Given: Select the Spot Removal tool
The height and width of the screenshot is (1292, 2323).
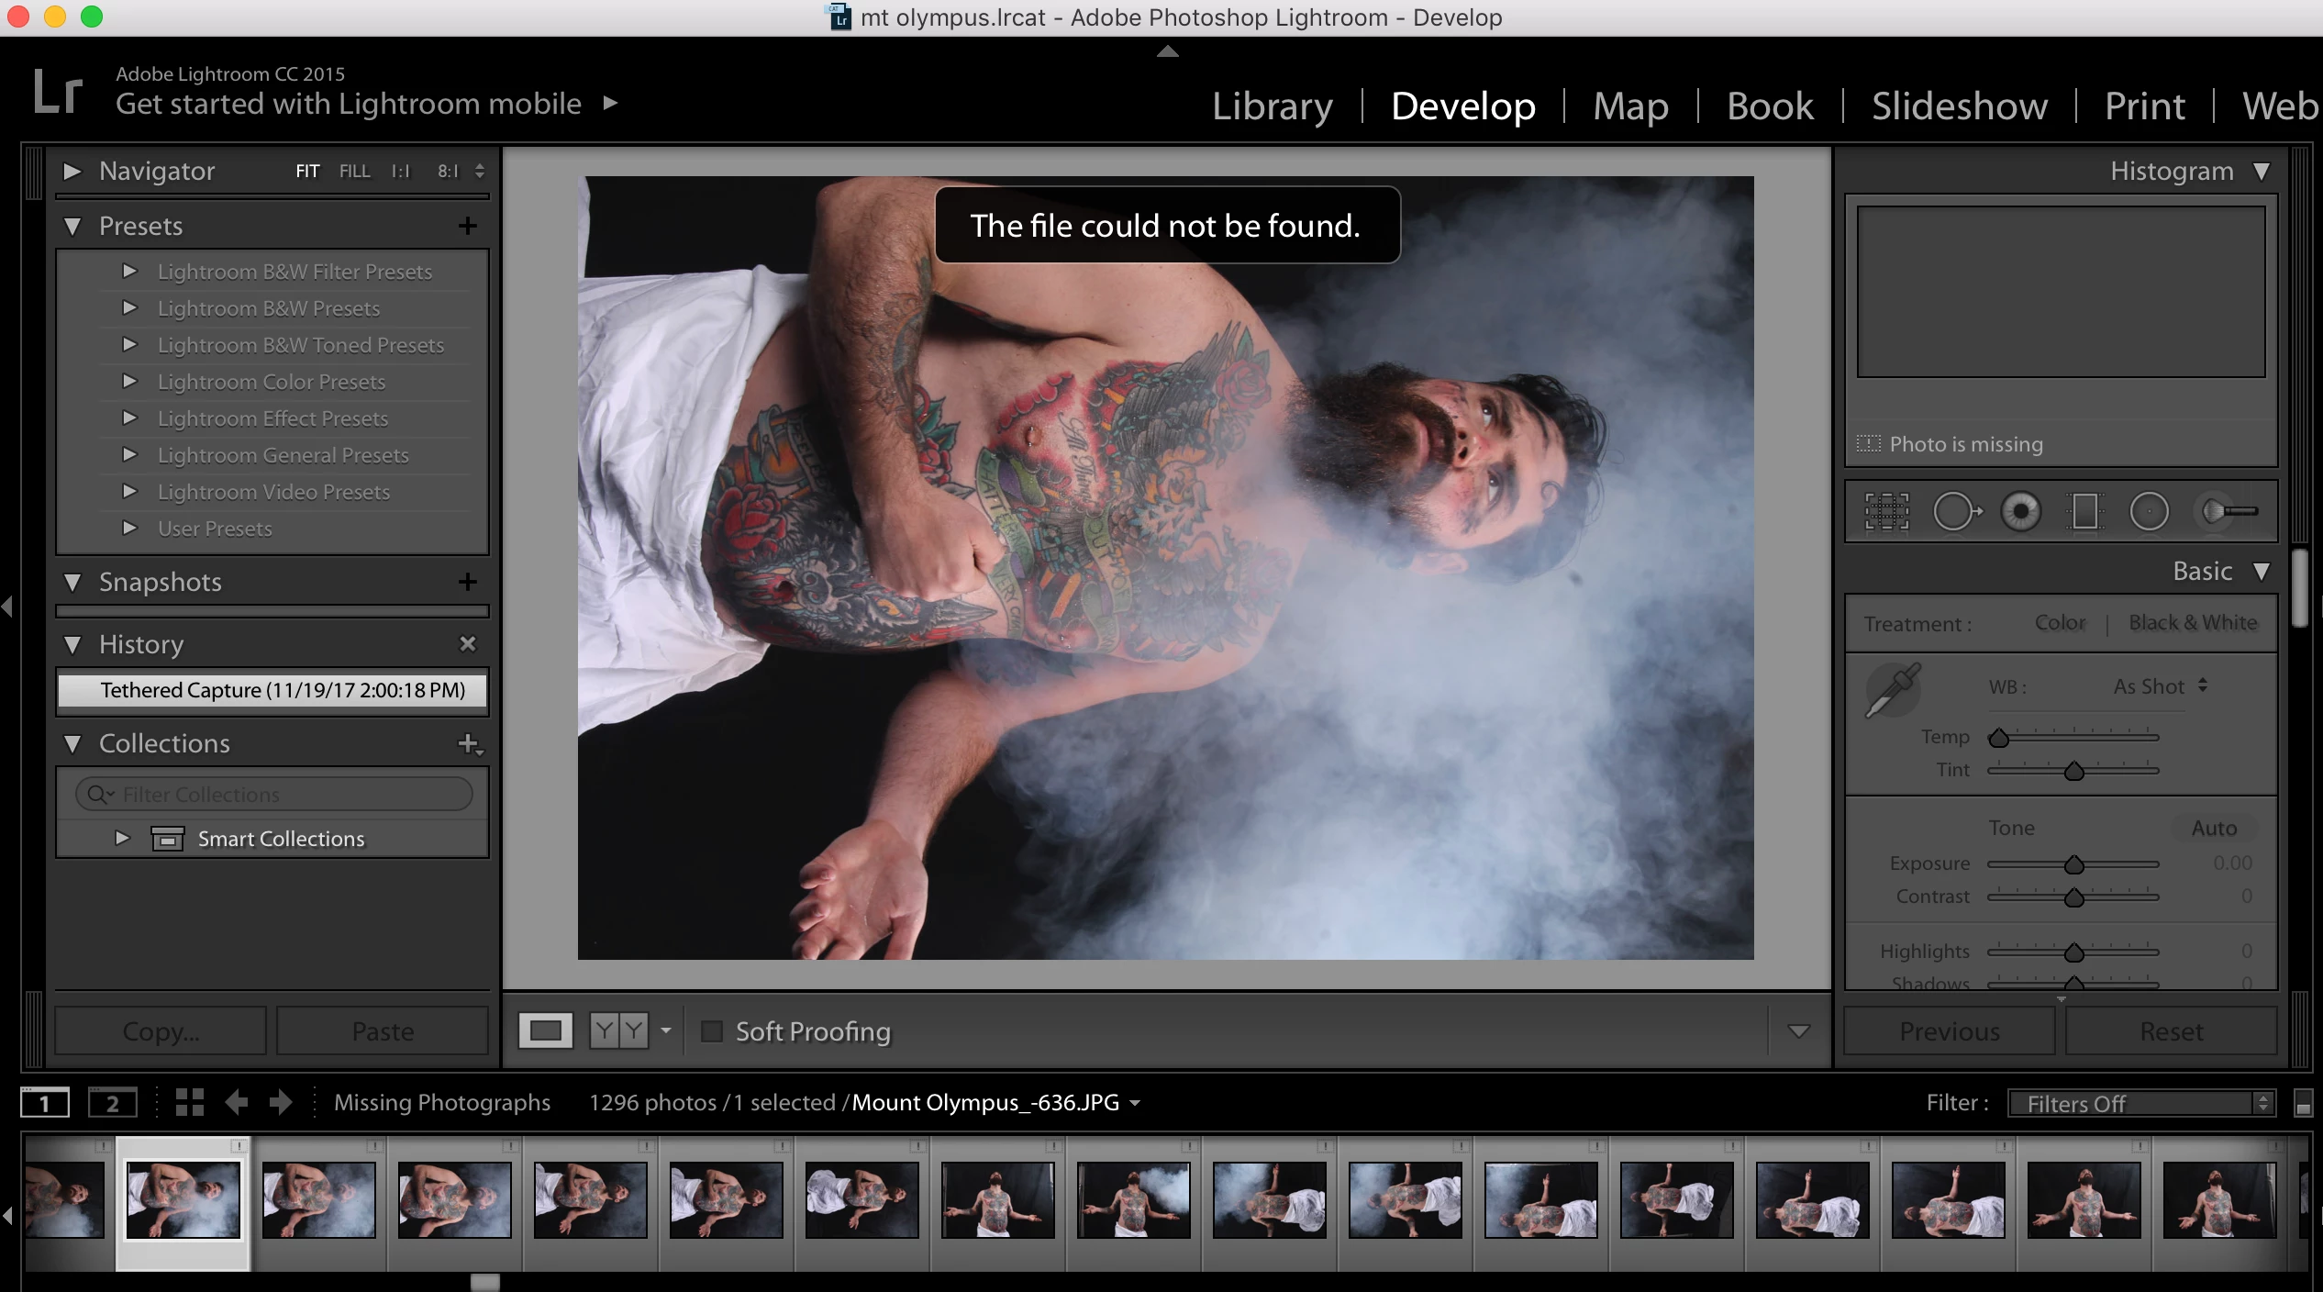Looking at the screenshot, I should click(x=1956, y=511).
